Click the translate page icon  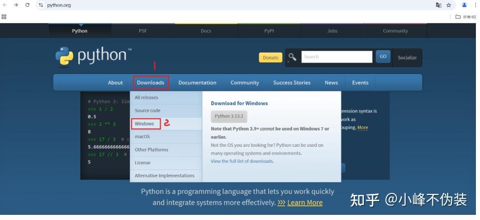click(x=439, y=5)
